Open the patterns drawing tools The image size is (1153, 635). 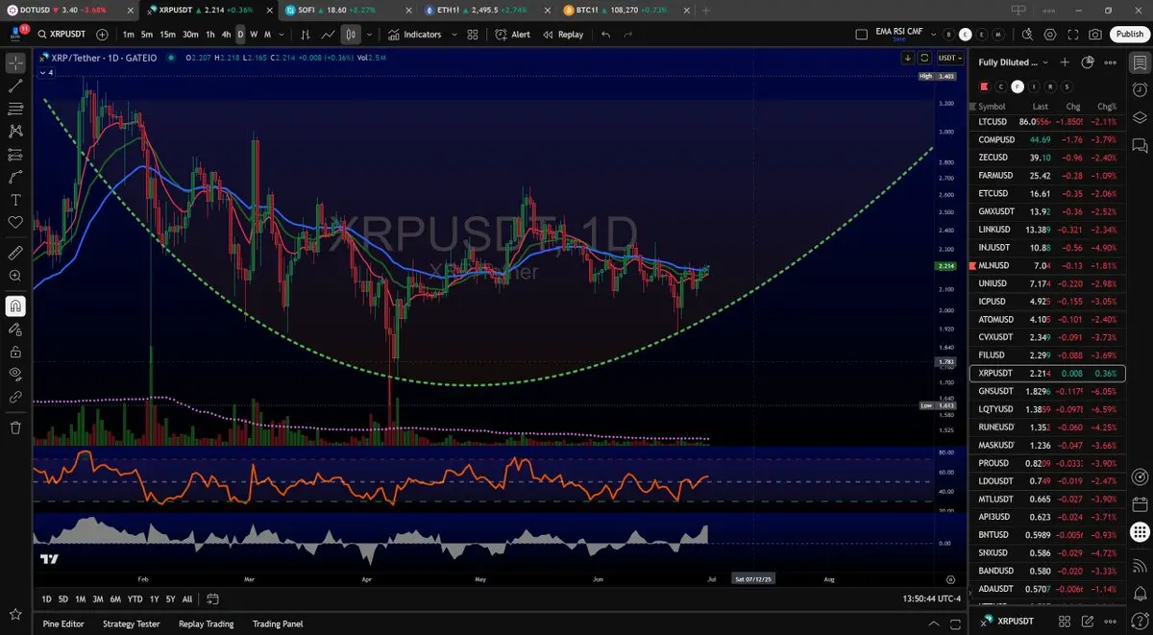pos(15,131)
